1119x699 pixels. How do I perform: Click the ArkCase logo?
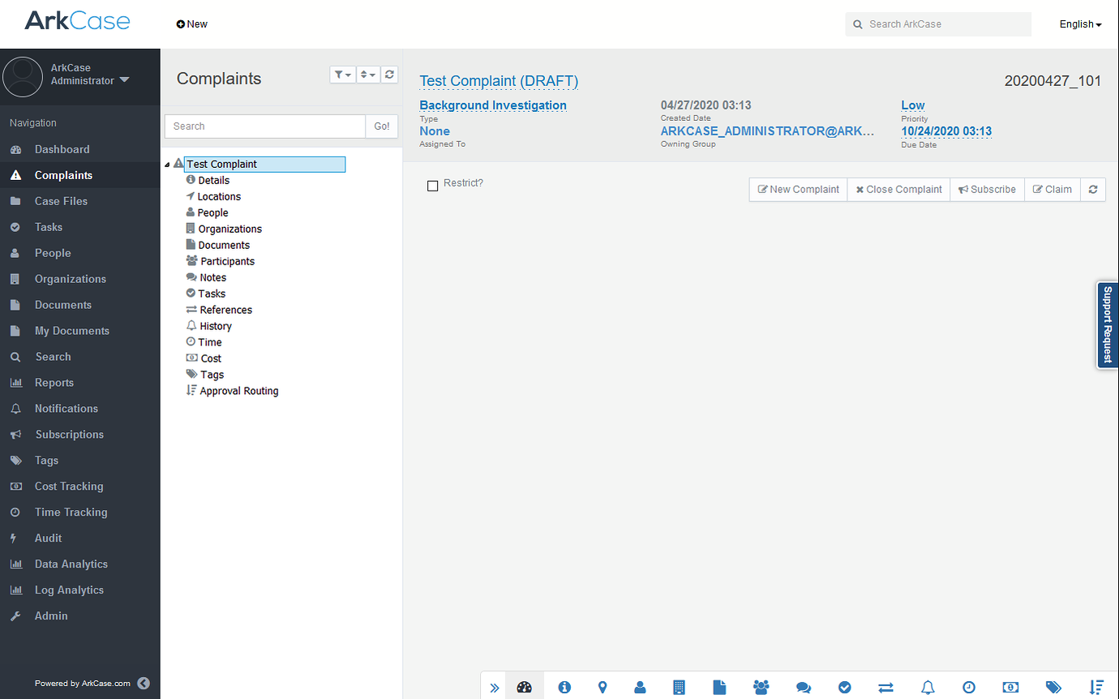coord(77,21)
